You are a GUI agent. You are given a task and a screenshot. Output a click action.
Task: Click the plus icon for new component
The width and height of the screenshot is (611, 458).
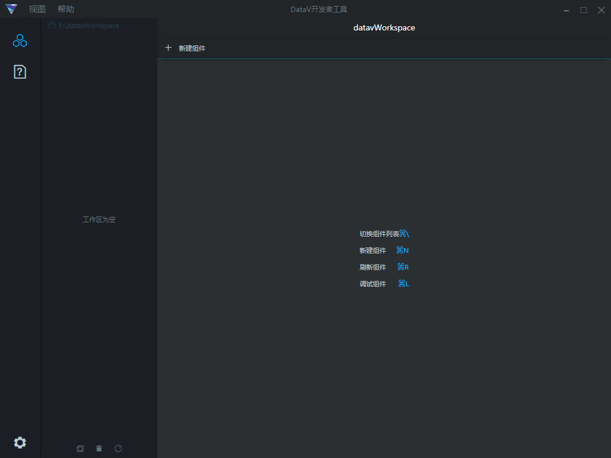tap(168, 48)
